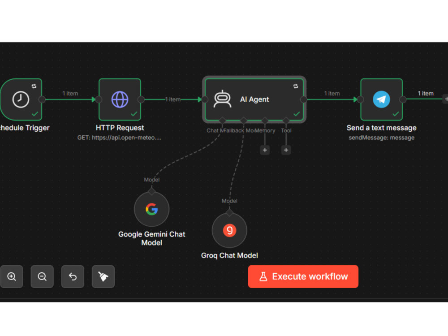This screenshot has height=336, width=448.
Task: Click the 'Model' label above Groq node
Action: pos(229,201)
